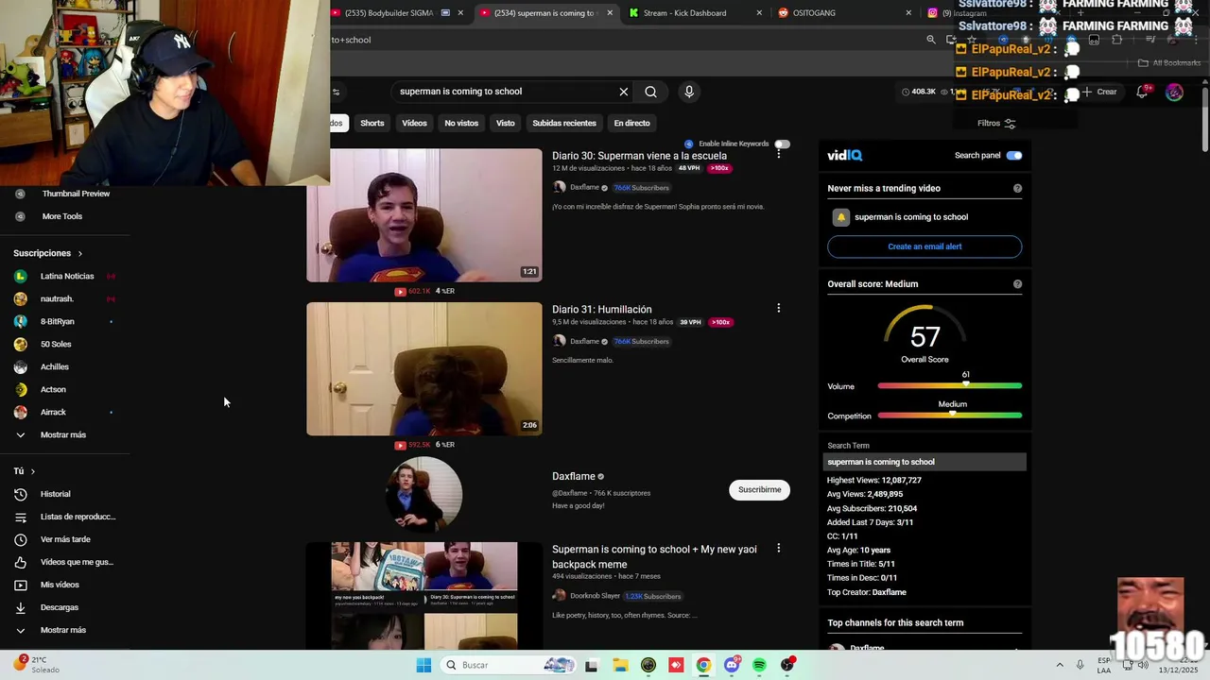
Task: Open All Bookmarks folder
Action: (1169, 63)
